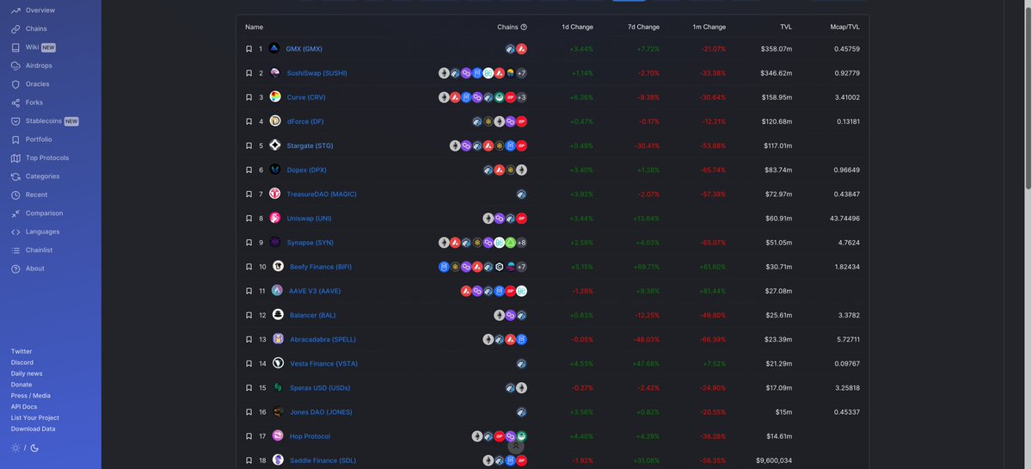Click the Stargate protocol logo
This screenshot has width=1032, height=469.
(x=275, y=145)
